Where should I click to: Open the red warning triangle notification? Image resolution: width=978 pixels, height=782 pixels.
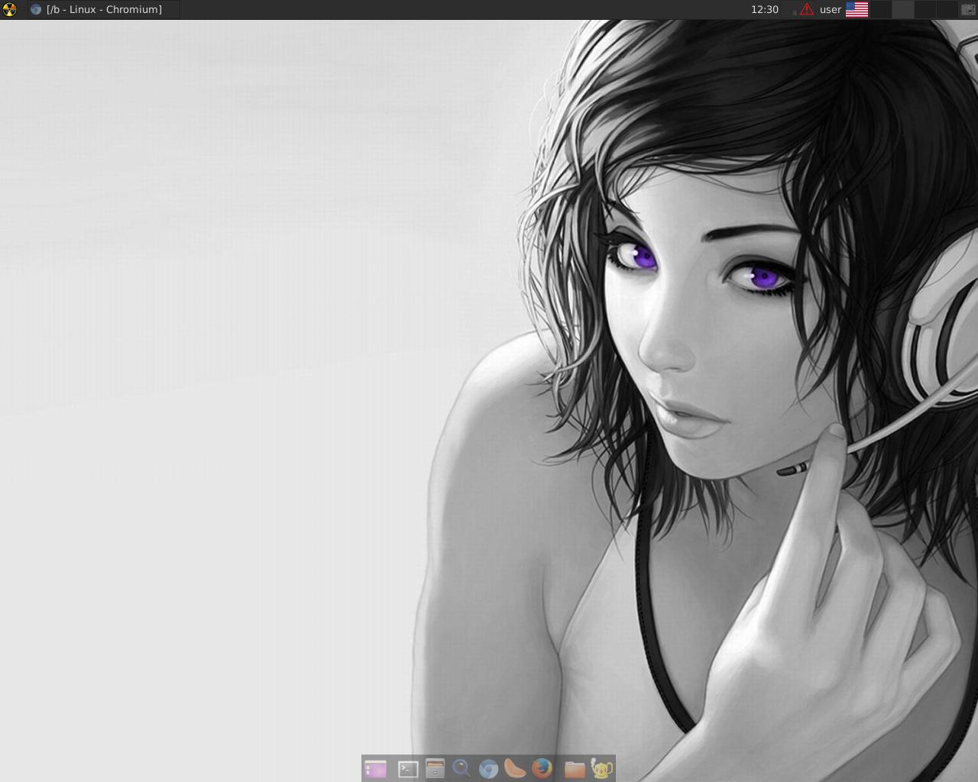click(x=807, y=9)
